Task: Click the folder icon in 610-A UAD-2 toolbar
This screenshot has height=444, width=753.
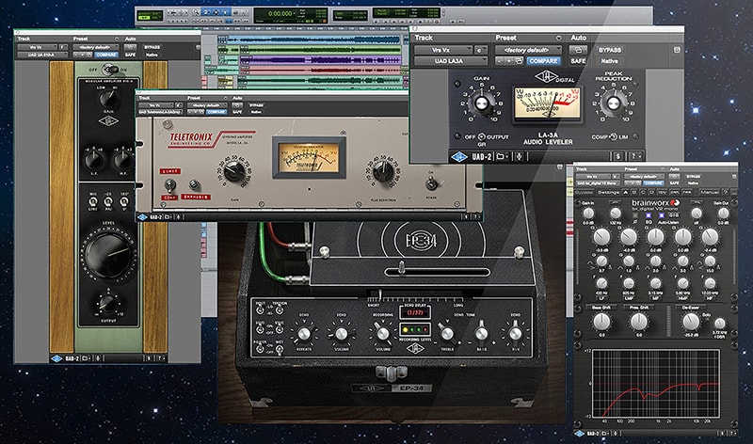Action: point(86,358)
